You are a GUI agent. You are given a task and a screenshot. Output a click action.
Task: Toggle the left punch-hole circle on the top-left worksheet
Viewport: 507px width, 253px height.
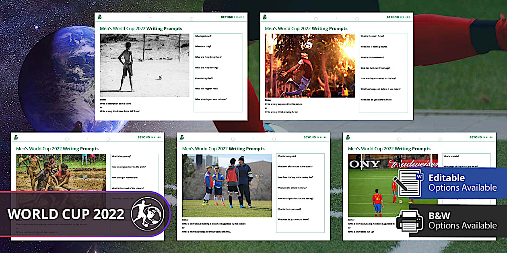(x=151, y=18)
